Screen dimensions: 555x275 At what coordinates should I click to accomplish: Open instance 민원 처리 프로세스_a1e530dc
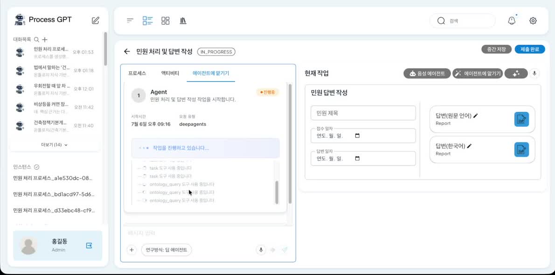click(x=54, y=178)
